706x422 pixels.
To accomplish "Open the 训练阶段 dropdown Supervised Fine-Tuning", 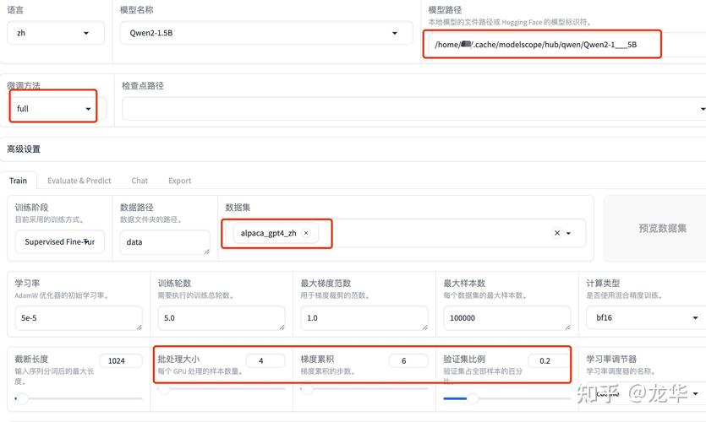I will point(59,241).
